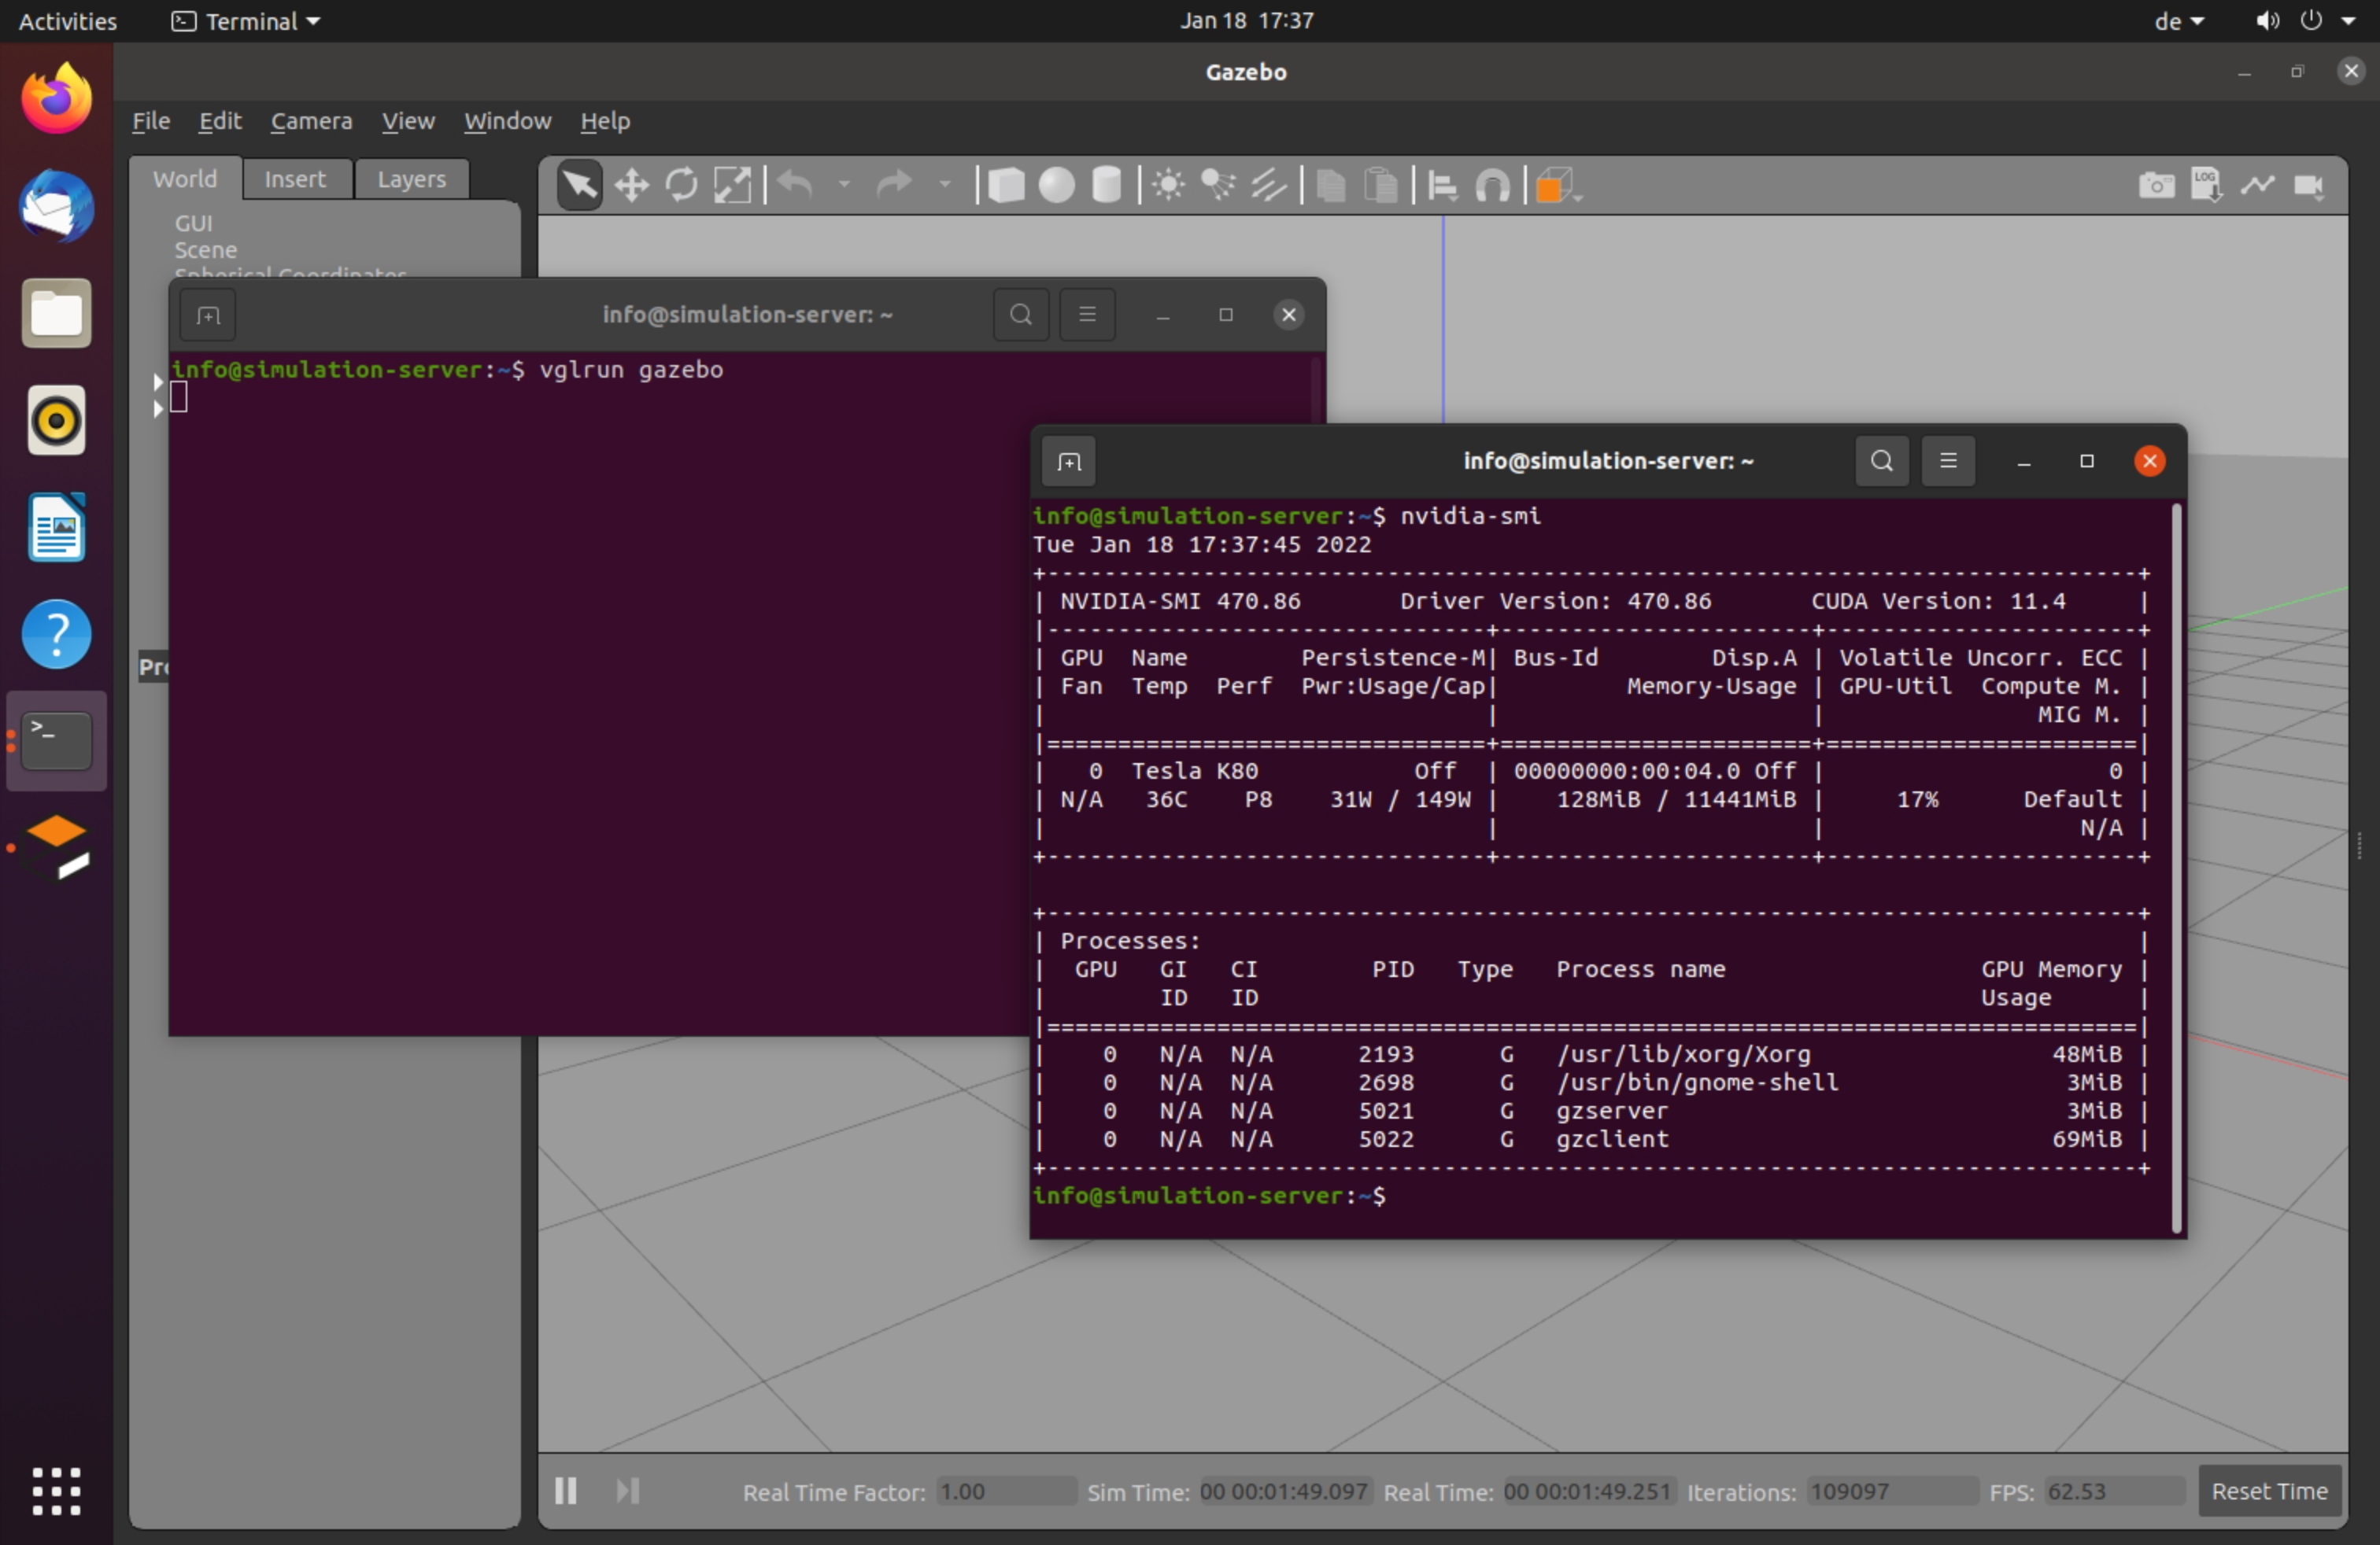Click nvidia-smi terminal scrollbar

(x=2176, y=868)
